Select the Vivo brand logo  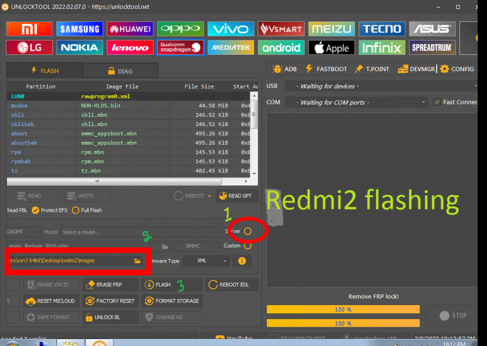pyautogui.click(x=231, y=29)
